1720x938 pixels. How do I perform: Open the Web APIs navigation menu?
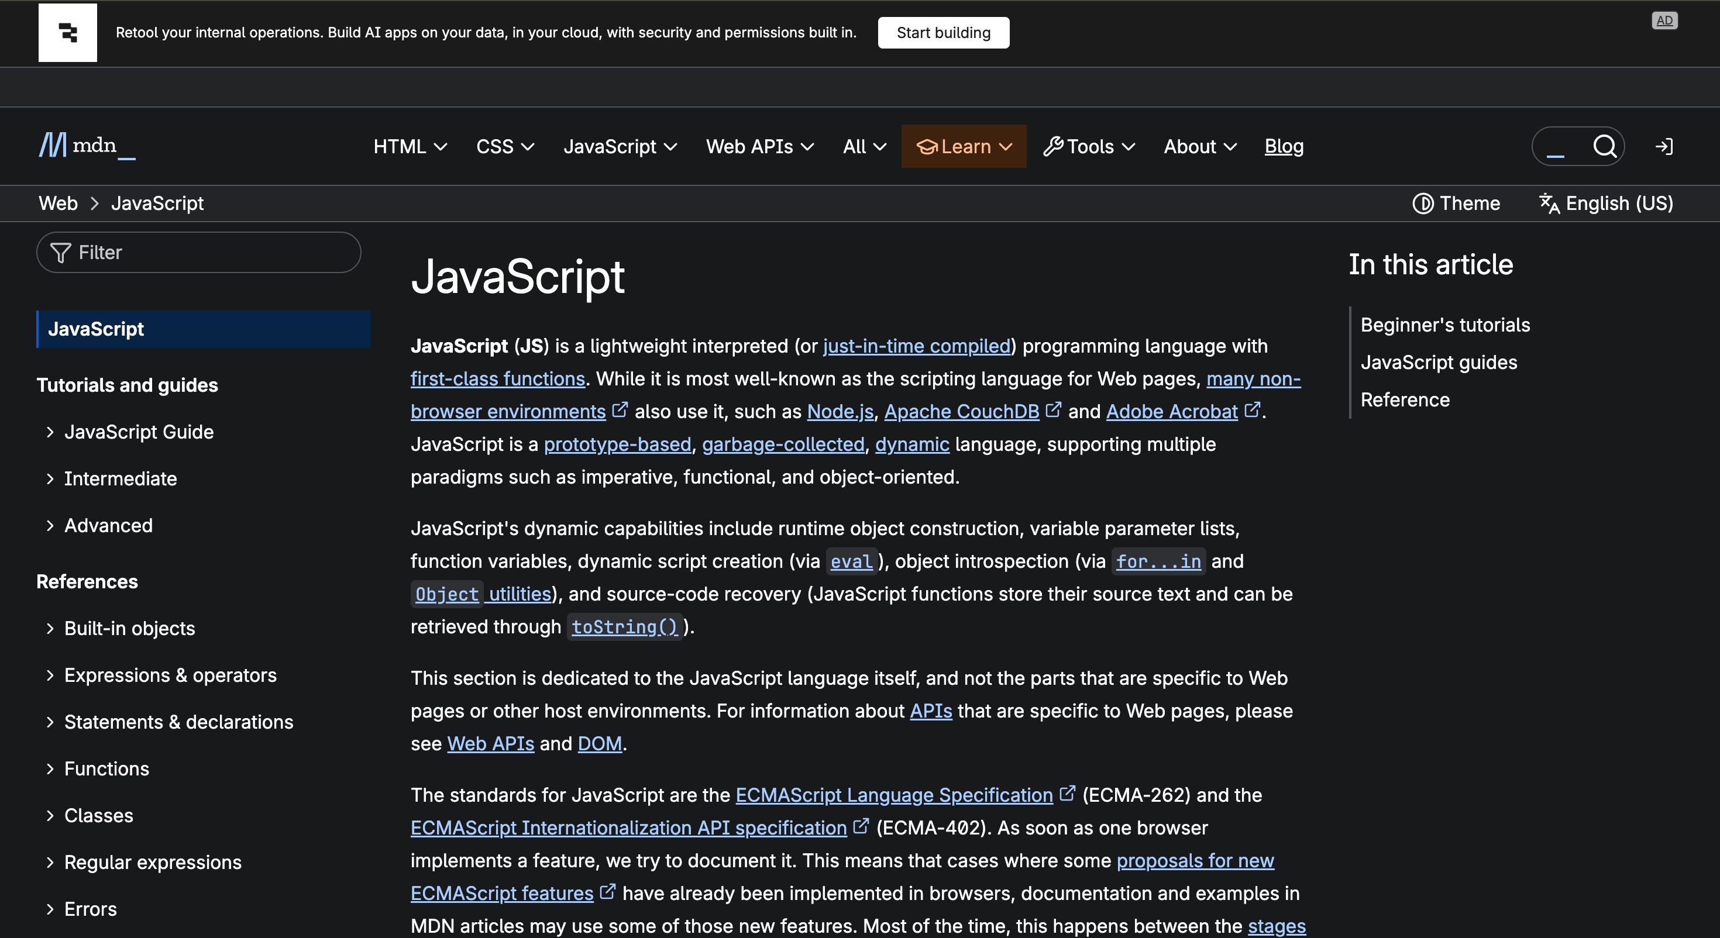point(759,146)
